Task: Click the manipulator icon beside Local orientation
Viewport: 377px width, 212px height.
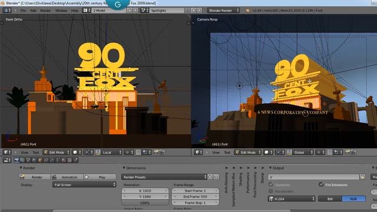Action: pos(98,152)
